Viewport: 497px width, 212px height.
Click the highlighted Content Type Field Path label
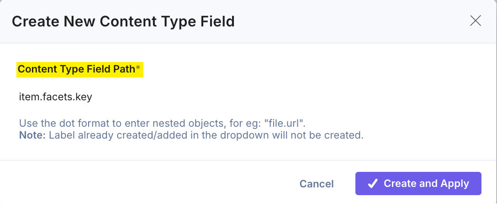[76, 69]
